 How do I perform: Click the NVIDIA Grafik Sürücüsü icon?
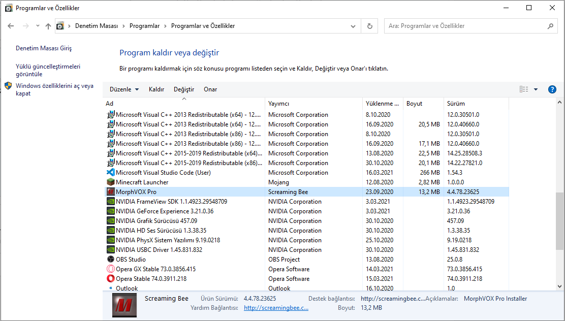point(111,221)
